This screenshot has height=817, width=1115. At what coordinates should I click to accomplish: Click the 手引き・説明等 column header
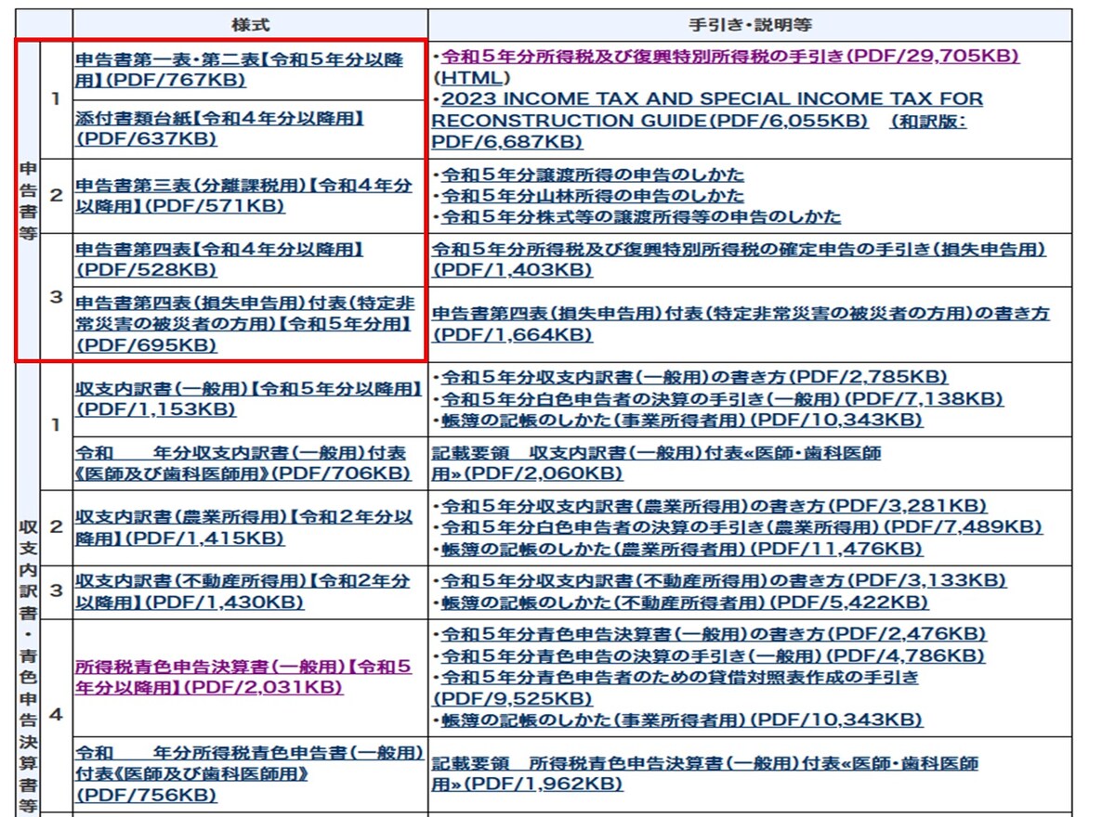750,25
